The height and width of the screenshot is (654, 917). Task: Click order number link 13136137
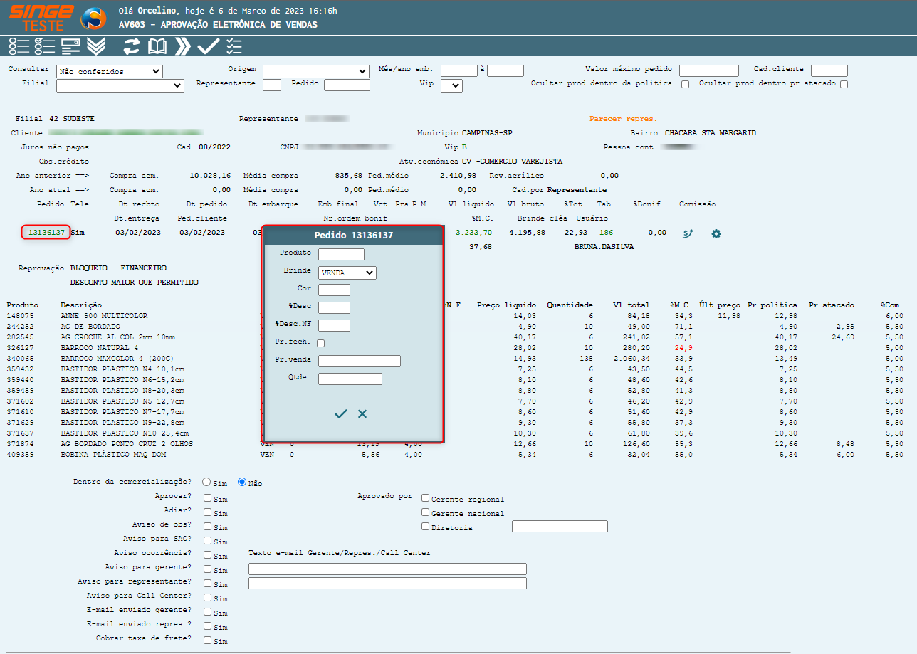(46, 232)
